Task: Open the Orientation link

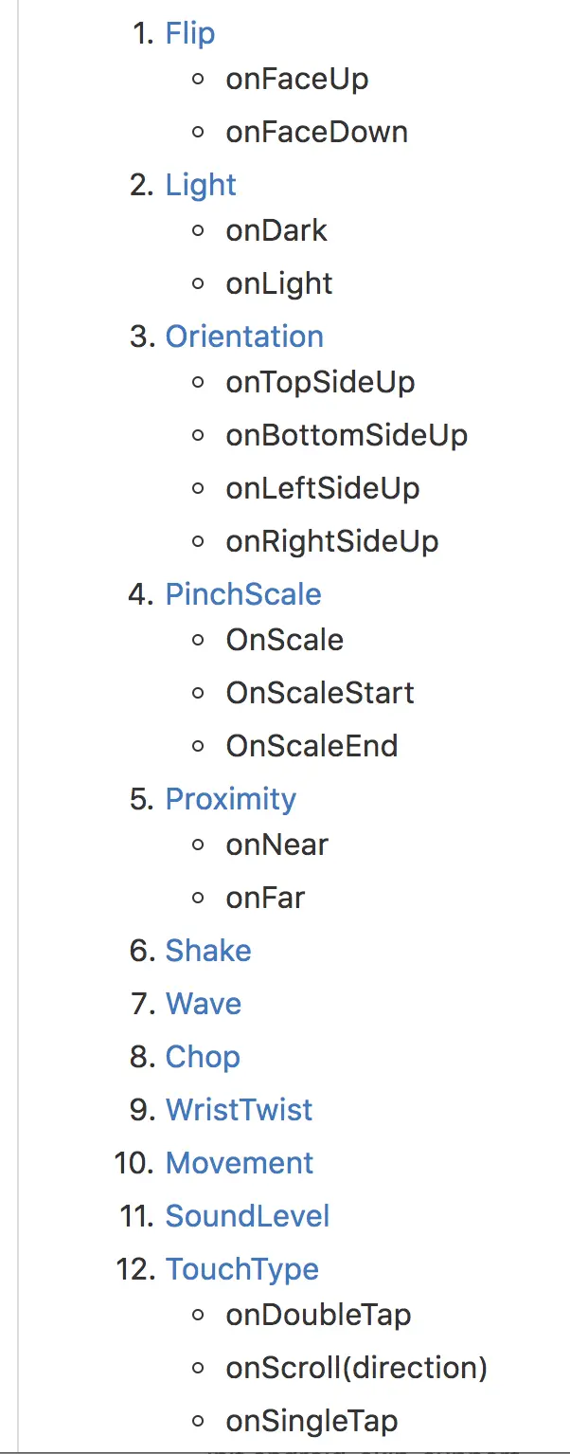Action: 244,336
